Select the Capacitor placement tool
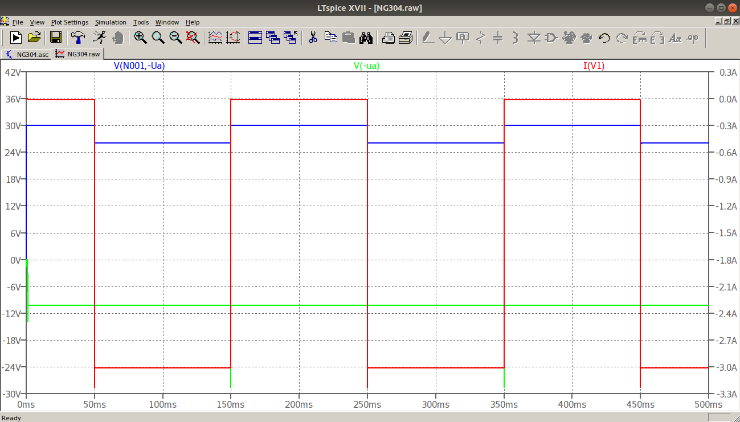The height and width of the screenshot is (422, 740). point(498,38)
